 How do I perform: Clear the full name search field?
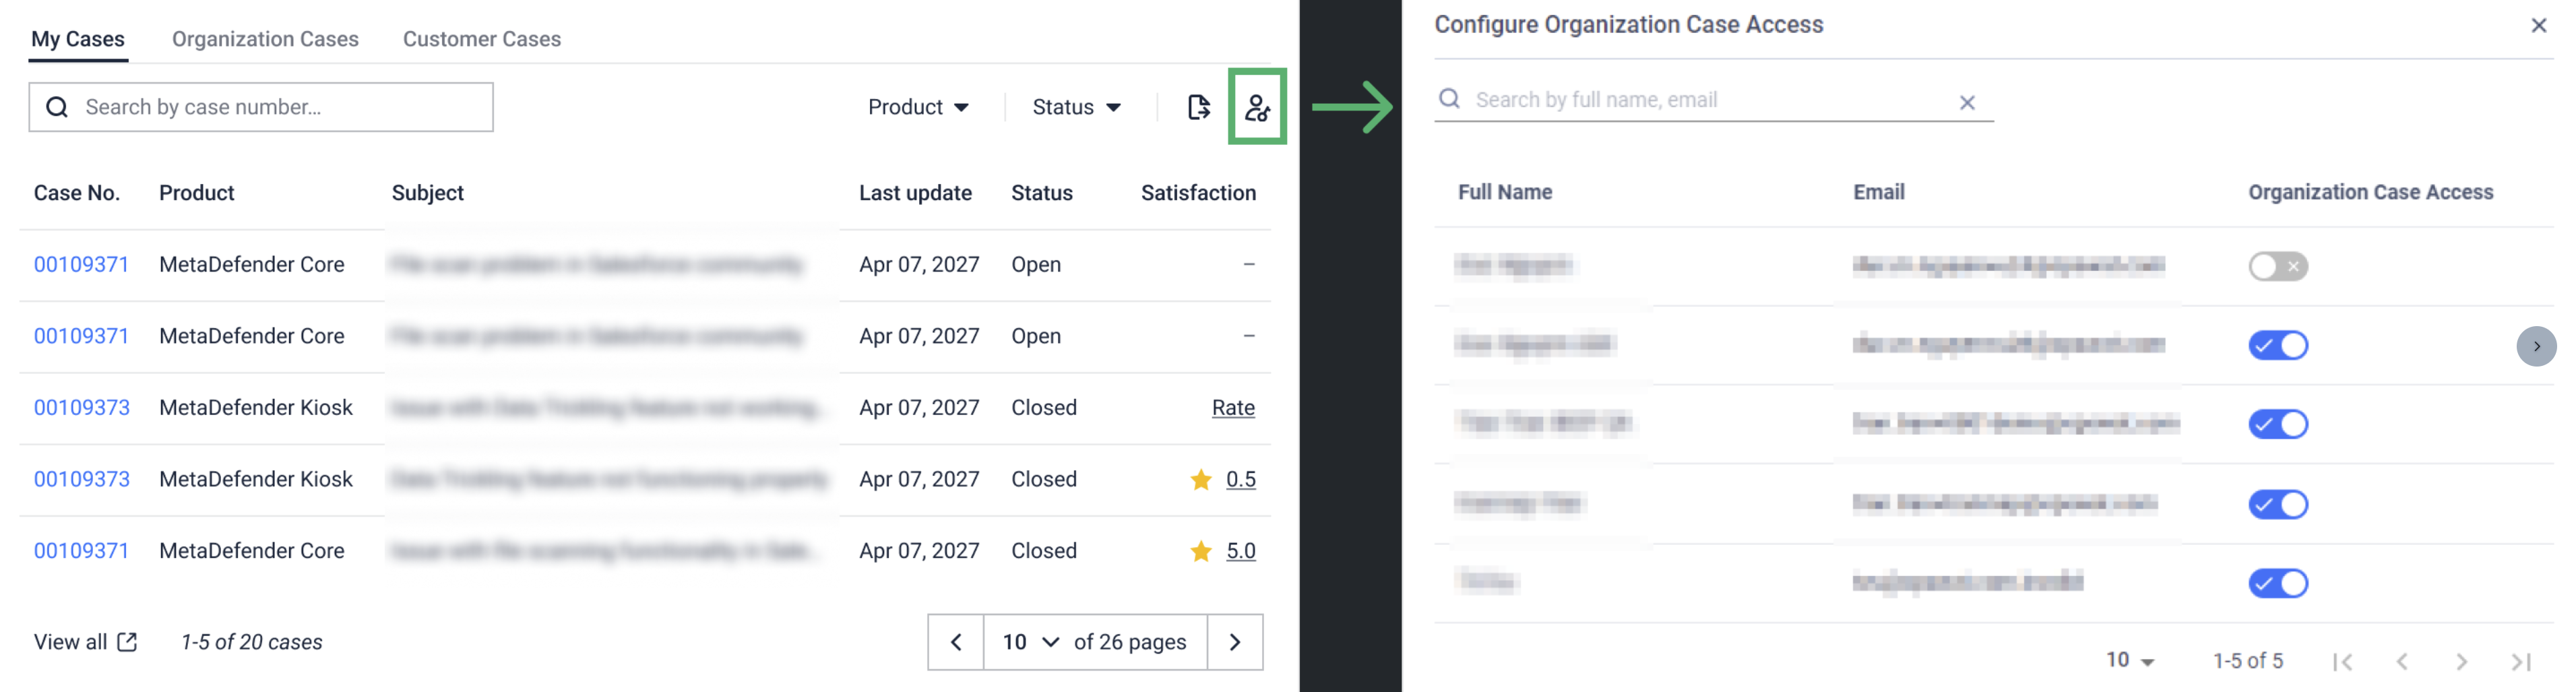pyautogui.click(x=1966, y=102)
